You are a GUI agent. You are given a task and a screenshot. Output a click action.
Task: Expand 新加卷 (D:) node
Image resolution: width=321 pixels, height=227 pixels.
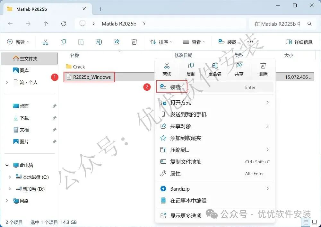tap(10, 189)
